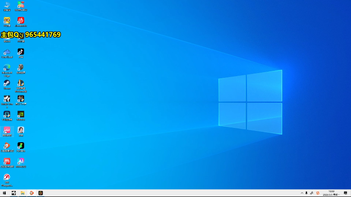Click the orange Sogou input method tray icon

318,193
